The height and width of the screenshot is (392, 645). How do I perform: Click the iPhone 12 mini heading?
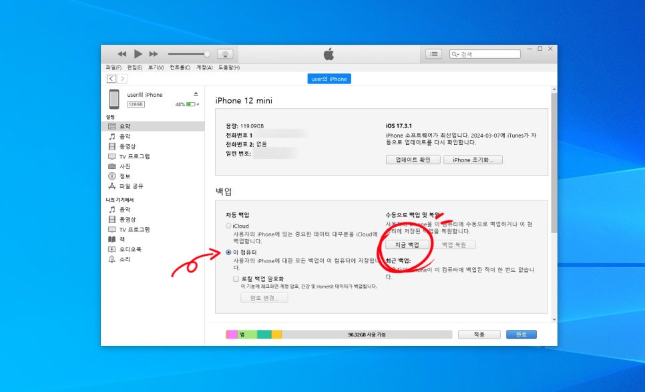pos(244,101)
